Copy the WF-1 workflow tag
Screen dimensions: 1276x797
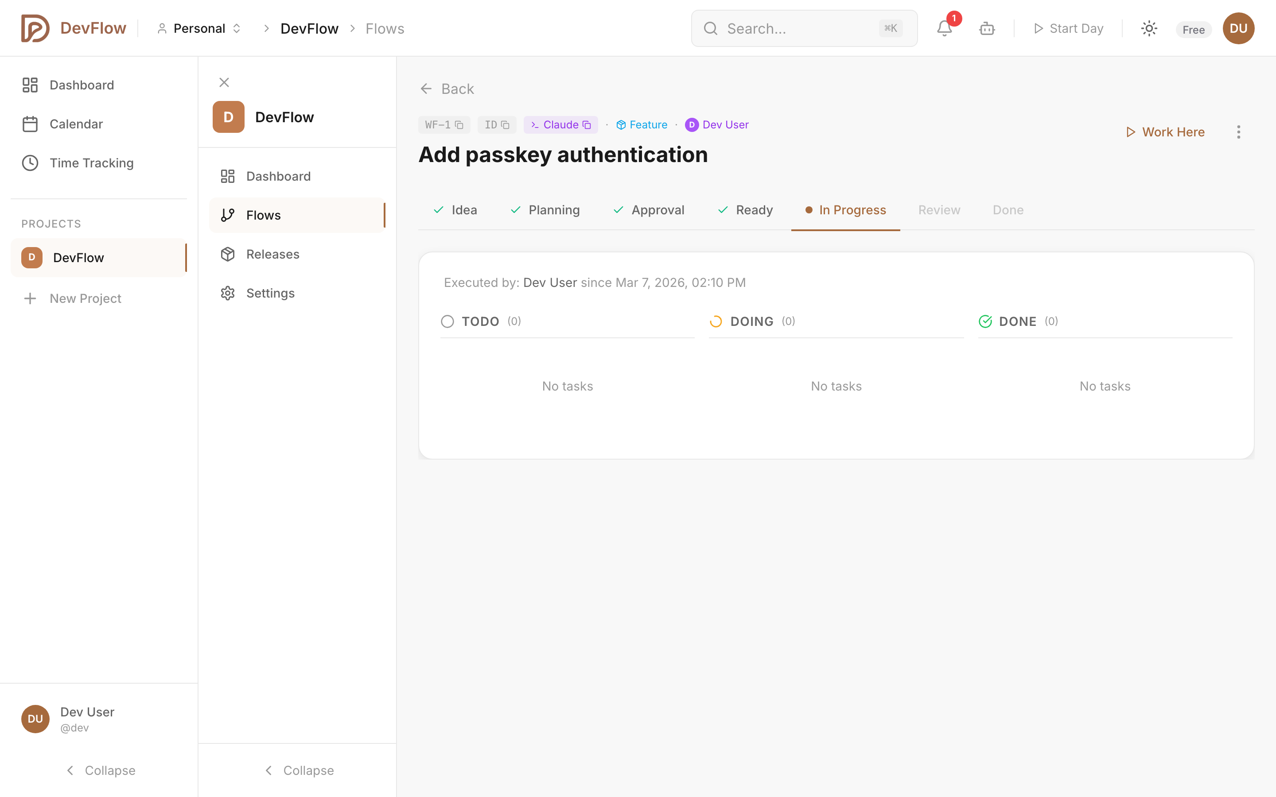(459, 124)
